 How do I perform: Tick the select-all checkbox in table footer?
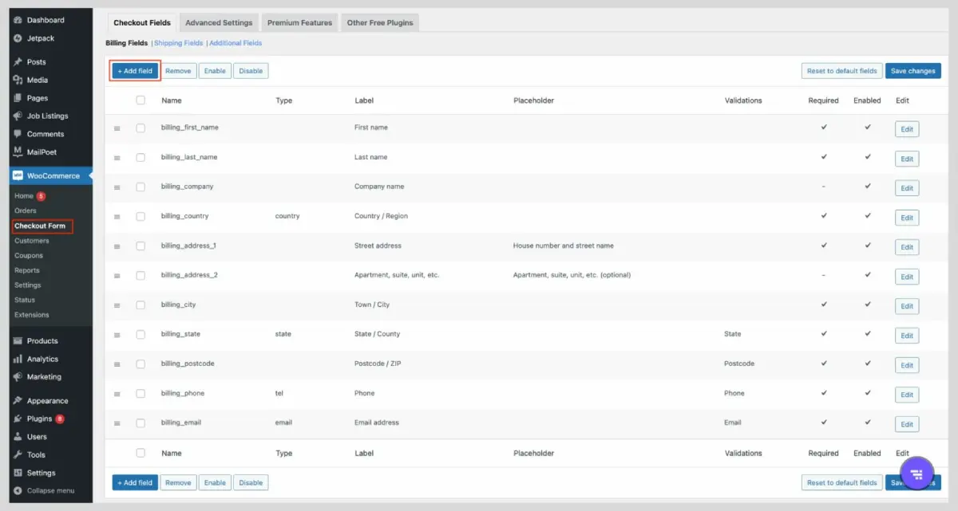141,453
